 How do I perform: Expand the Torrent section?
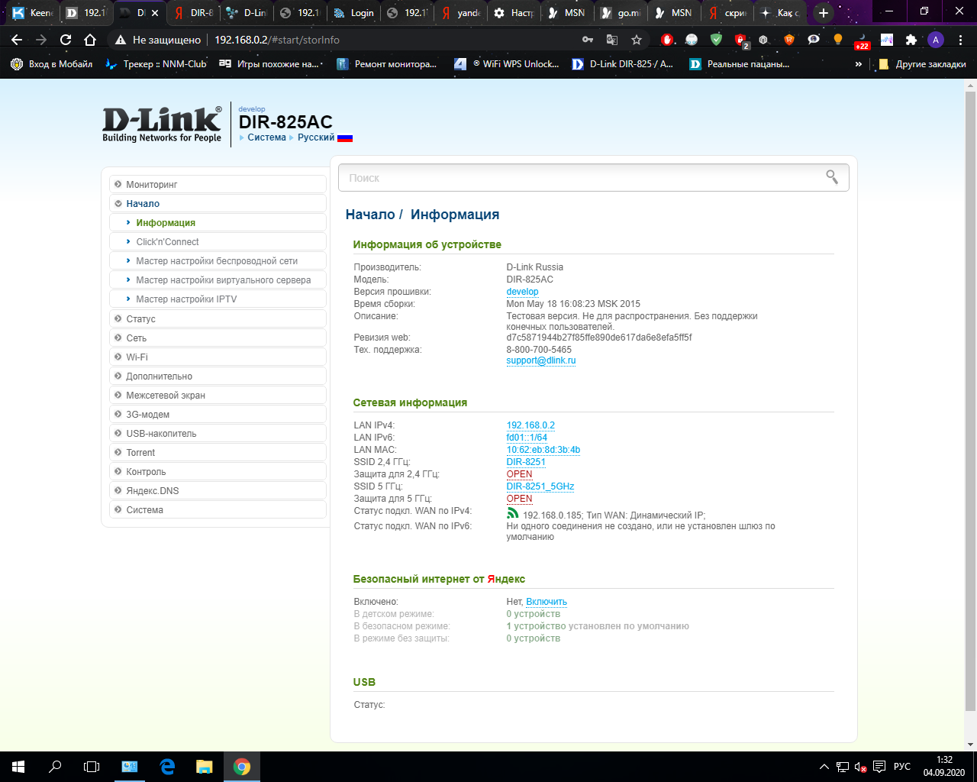point(218,453)
